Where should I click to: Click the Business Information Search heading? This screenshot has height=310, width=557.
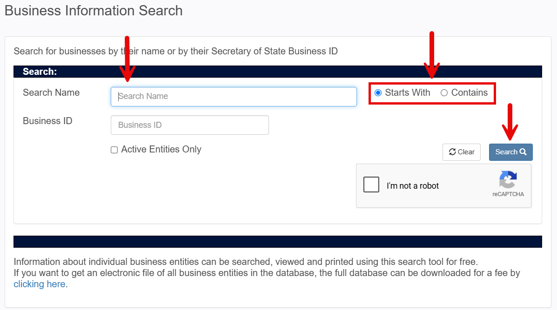tap(94, 11)
